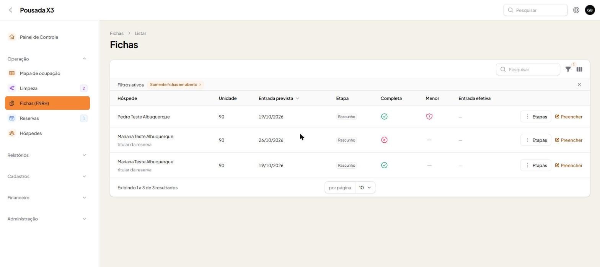The height and width of the screenshot is (267, 600).
Task: Open Etapas menu for Pedro Teste Albuquerque
Action: pos(535,117)
